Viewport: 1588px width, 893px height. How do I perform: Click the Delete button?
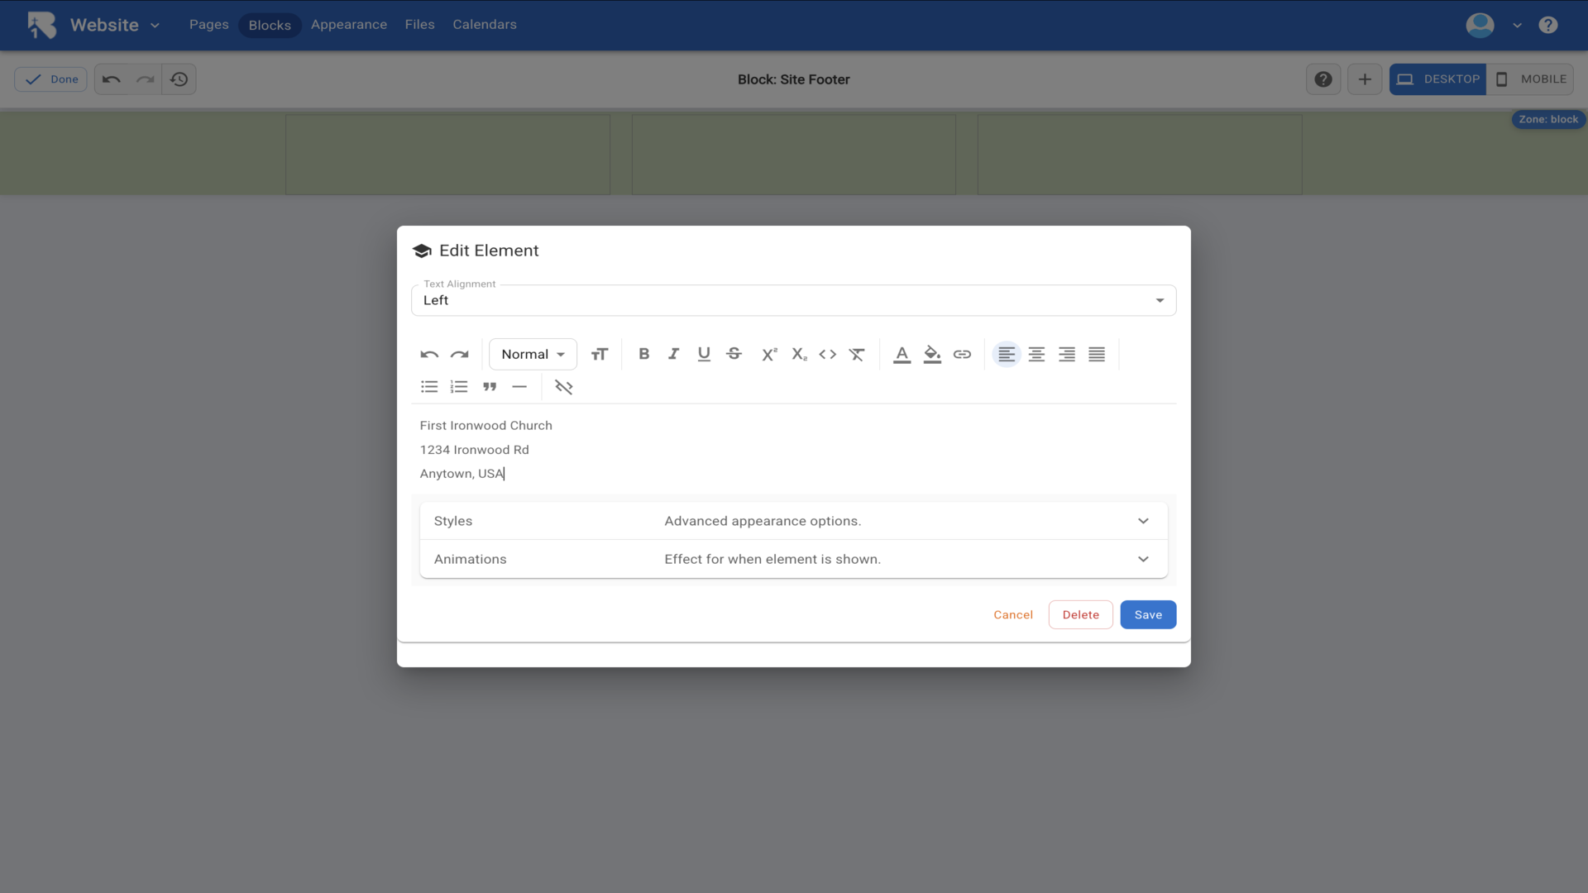(1080, 614)
